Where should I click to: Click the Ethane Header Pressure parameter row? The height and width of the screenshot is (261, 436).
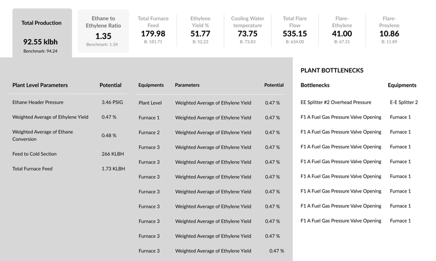[x=68, y=102]
